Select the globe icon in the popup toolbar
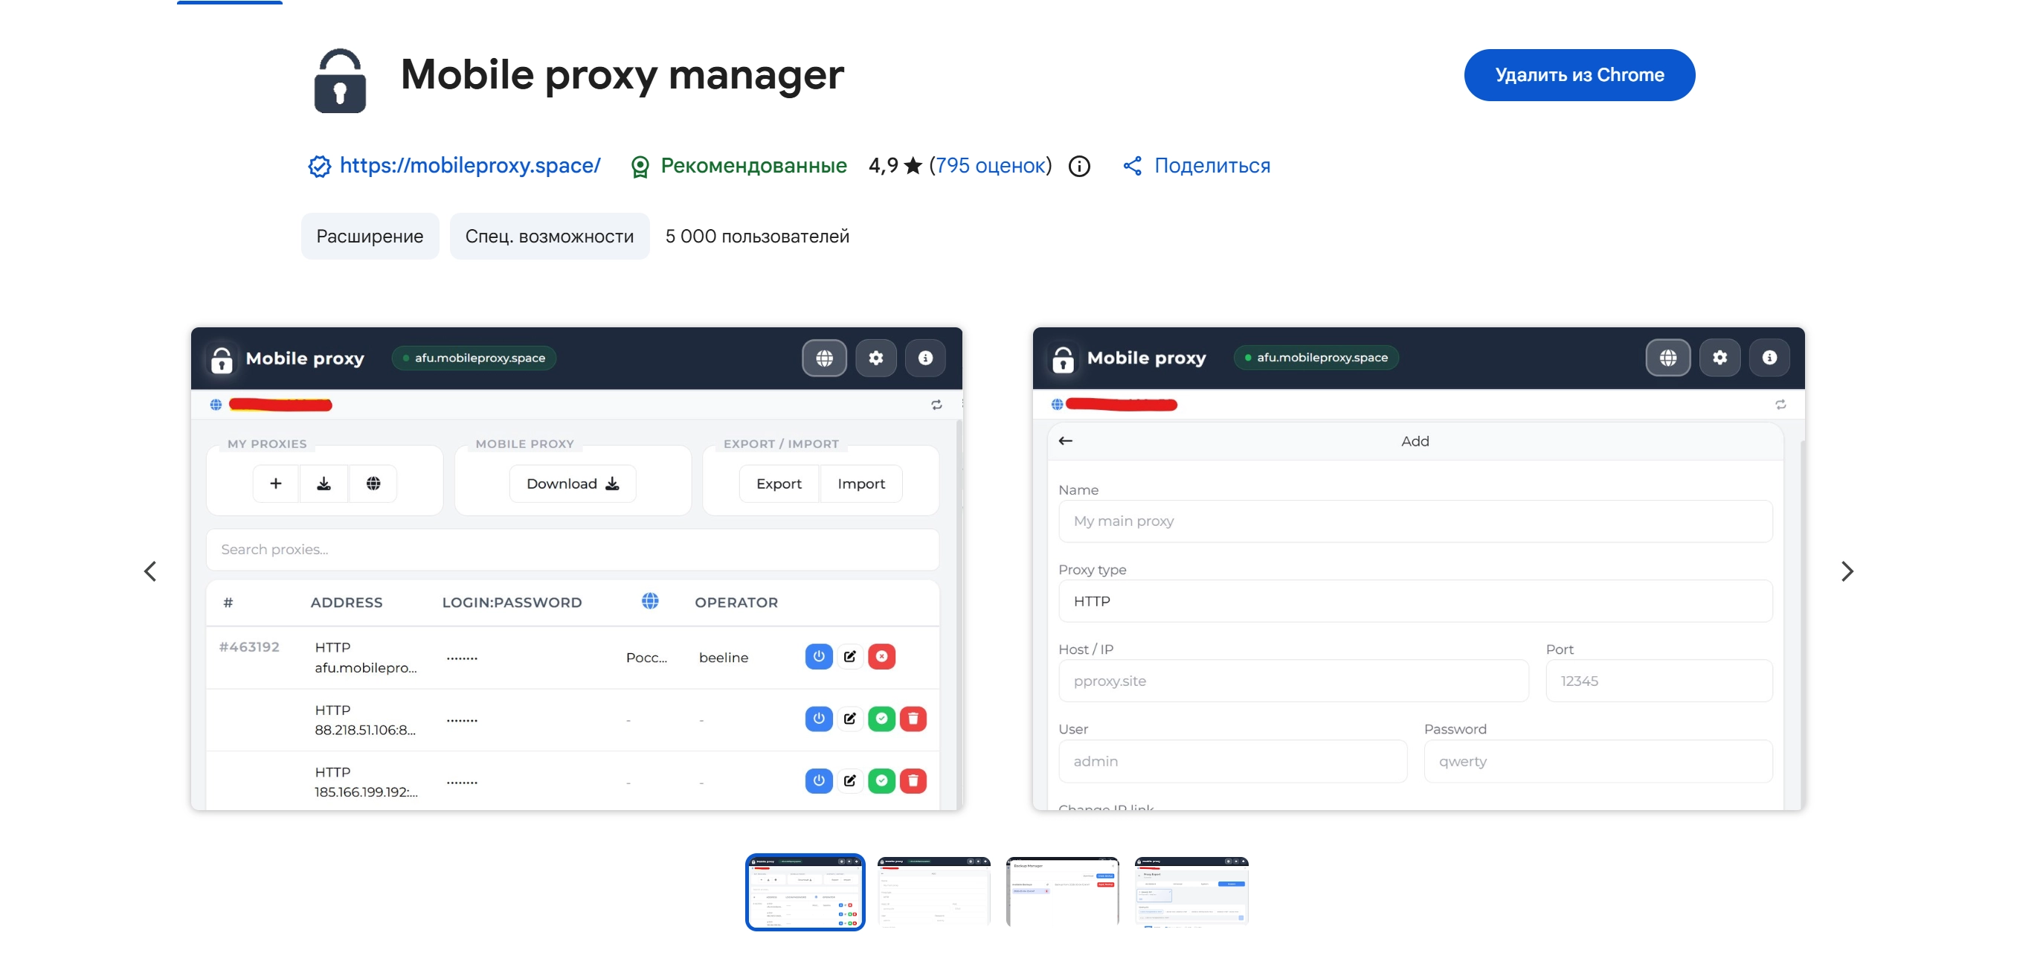Image resolution: width=2017 pixels, height=976 pixels. (825, 358)
